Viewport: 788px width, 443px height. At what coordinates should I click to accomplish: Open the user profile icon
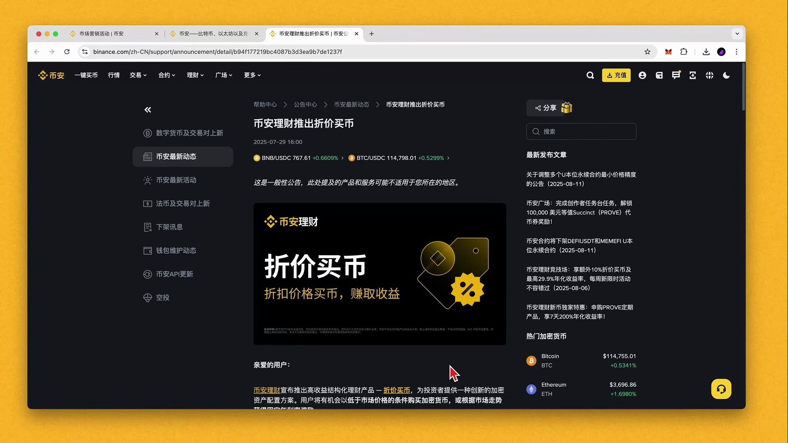[642, 75]
